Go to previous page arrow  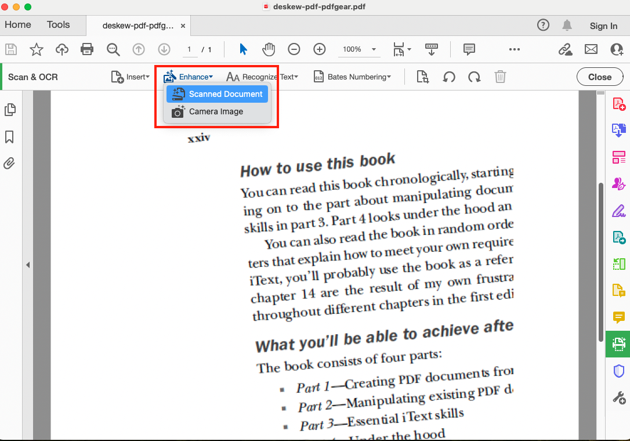point(139,49)
